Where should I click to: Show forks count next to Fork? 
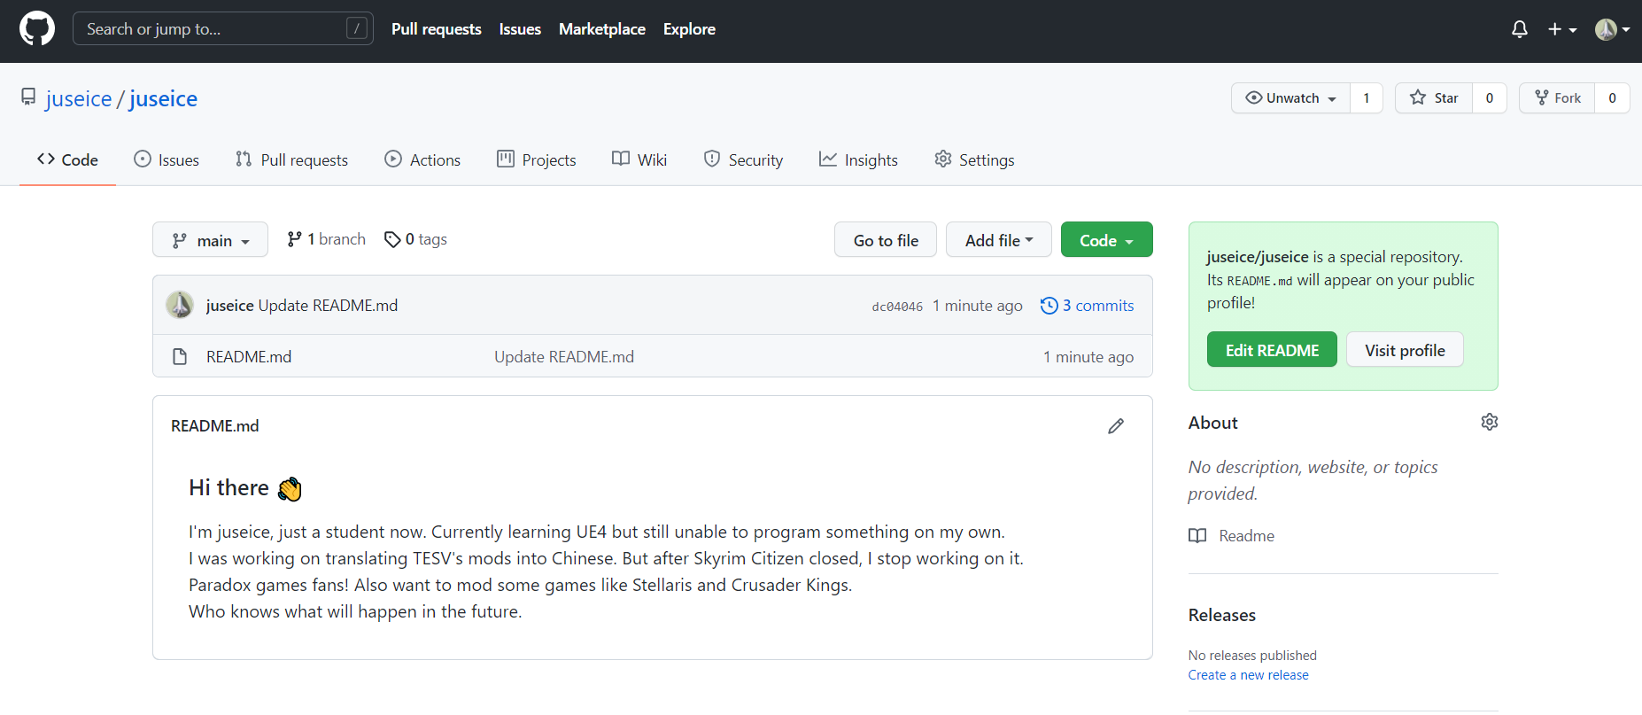(x=1612, y=98)
